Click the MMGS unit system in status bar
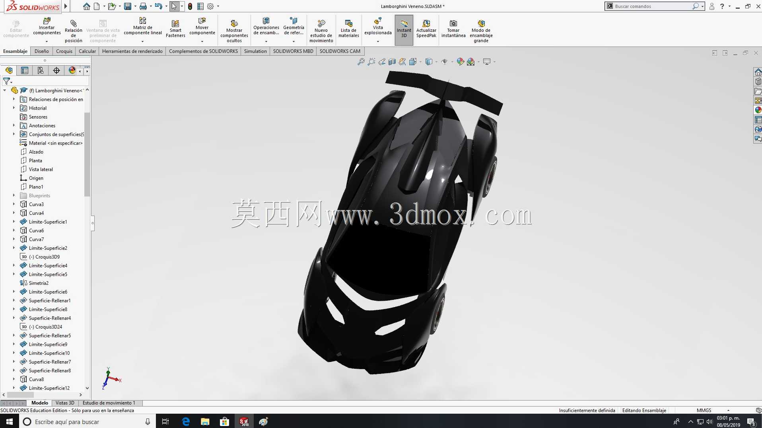 [x=704, y=410]
